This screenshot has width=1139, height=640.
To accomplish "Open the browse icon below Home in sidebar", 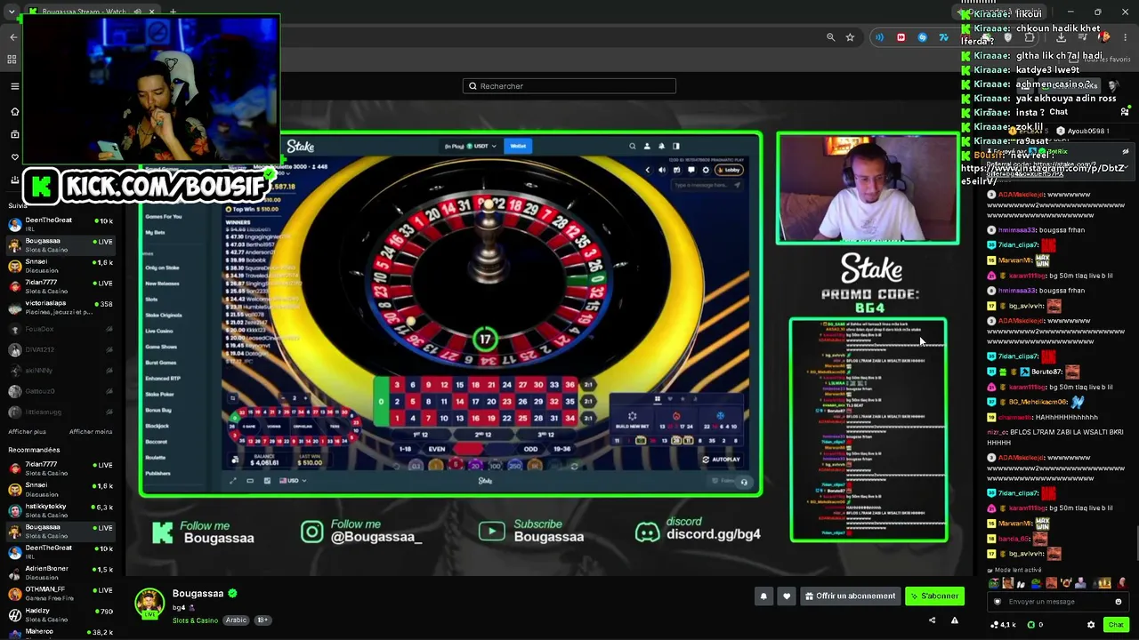I will coord(14,134).
